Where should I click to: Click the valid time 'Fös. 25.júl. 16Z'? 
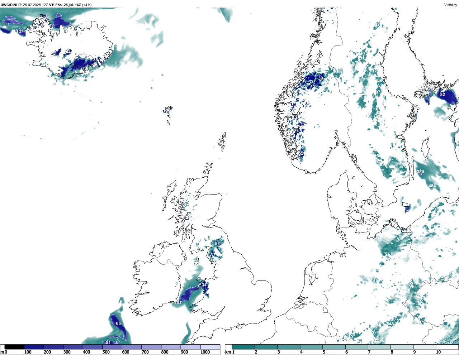68,5
